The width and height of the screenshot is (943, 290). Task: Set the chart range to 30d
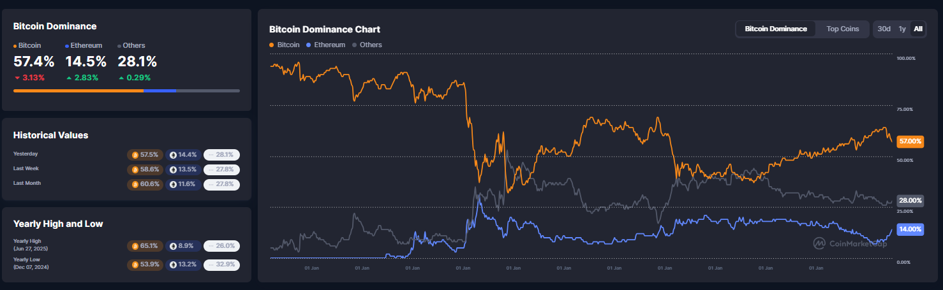click(884, 29)
